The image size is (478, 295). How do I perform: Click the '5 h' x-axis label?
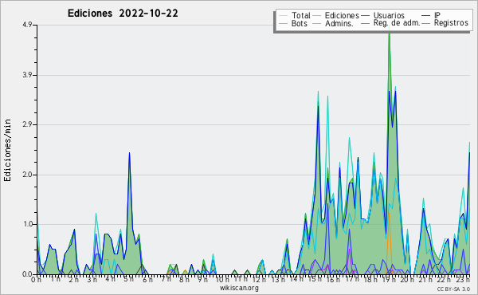click(x=129, y=279)
